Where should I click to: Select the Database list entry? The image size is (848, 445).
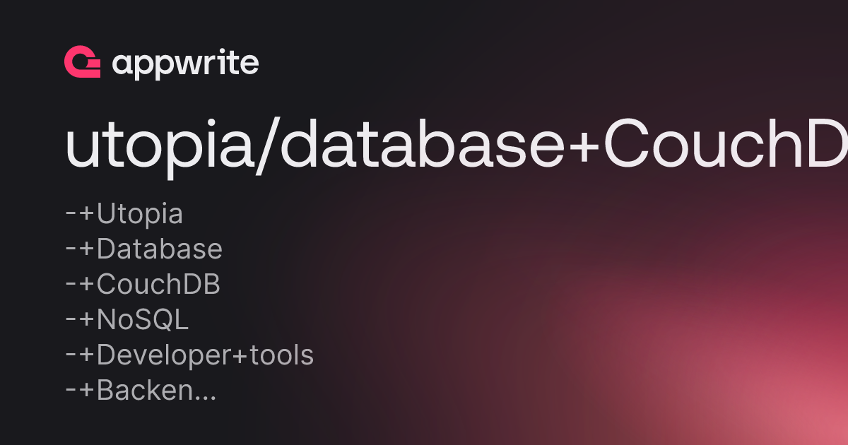coord(143,249)
